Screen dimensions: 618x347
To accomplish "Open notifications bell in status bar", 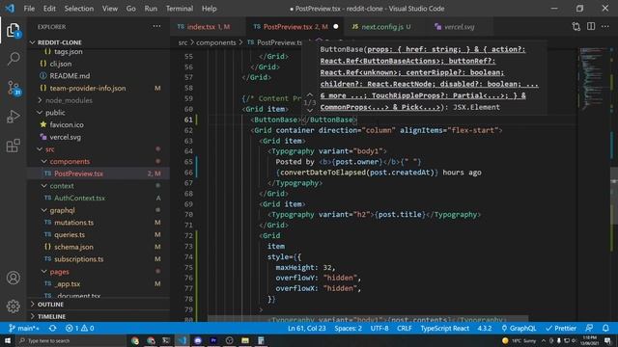I will [605, 328].
